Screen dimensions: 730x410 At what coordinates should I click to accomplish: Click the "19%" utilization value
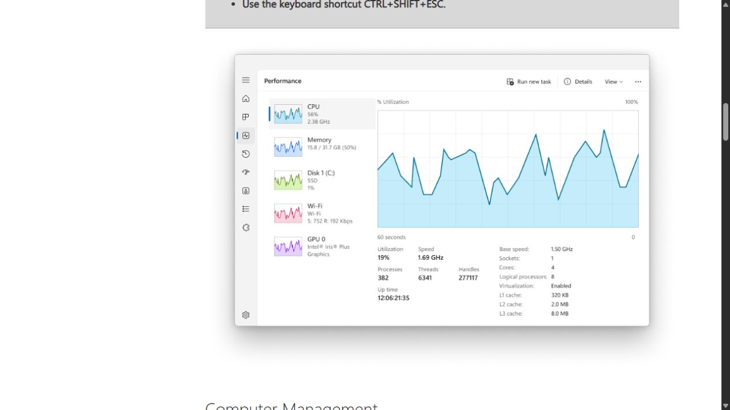(384, 258)
